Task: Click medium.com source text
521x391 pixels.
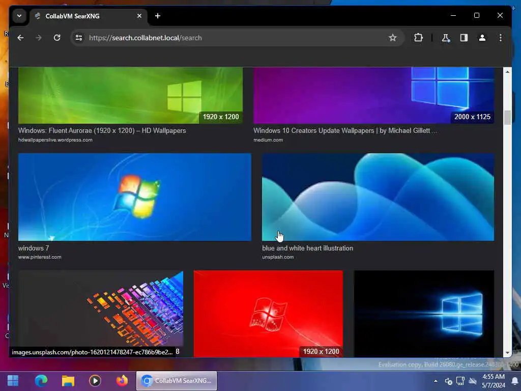Action: [x=268, y=140]
